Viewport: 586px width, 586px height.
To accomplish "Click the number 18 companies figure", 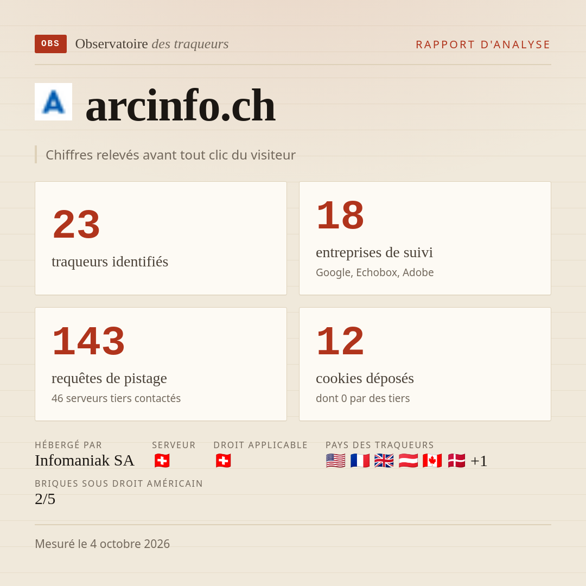I will (x=340, y=215).
